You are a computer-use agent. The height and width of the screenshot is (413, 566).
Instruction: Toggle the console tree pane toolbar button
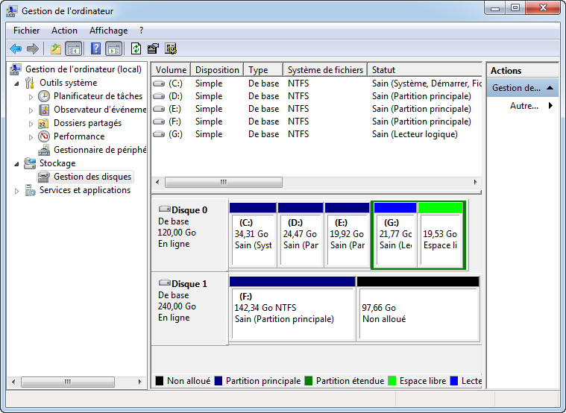pyautogui.click(x=73, y=49)
